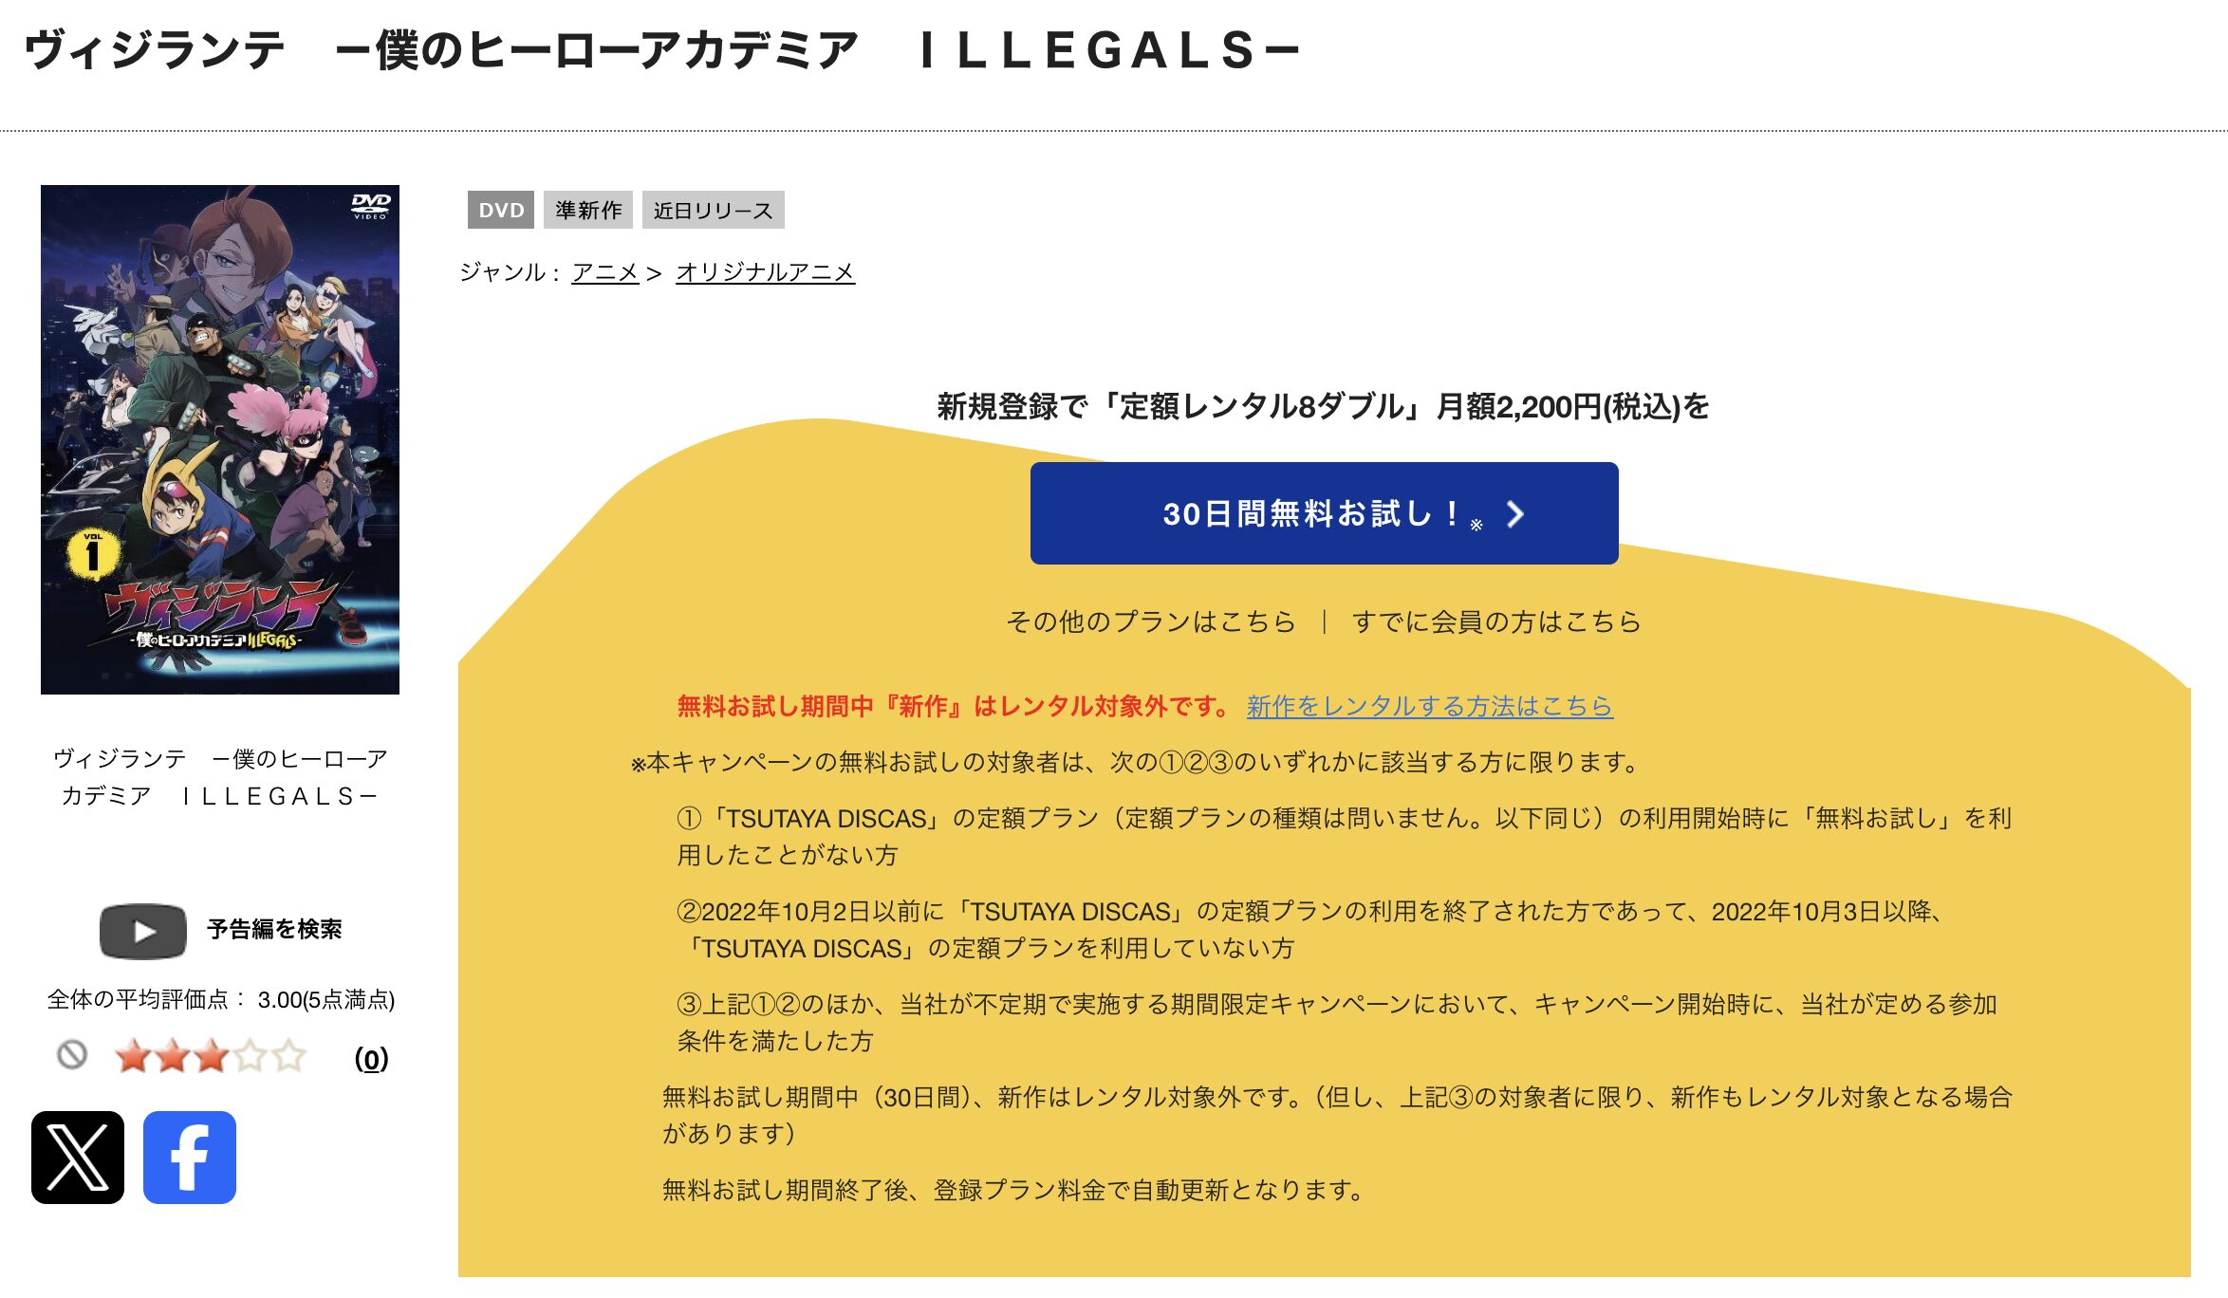This screenshot has width=2228, height=1298.
Task: Click the 準新作 tag label
Action: 588,210
